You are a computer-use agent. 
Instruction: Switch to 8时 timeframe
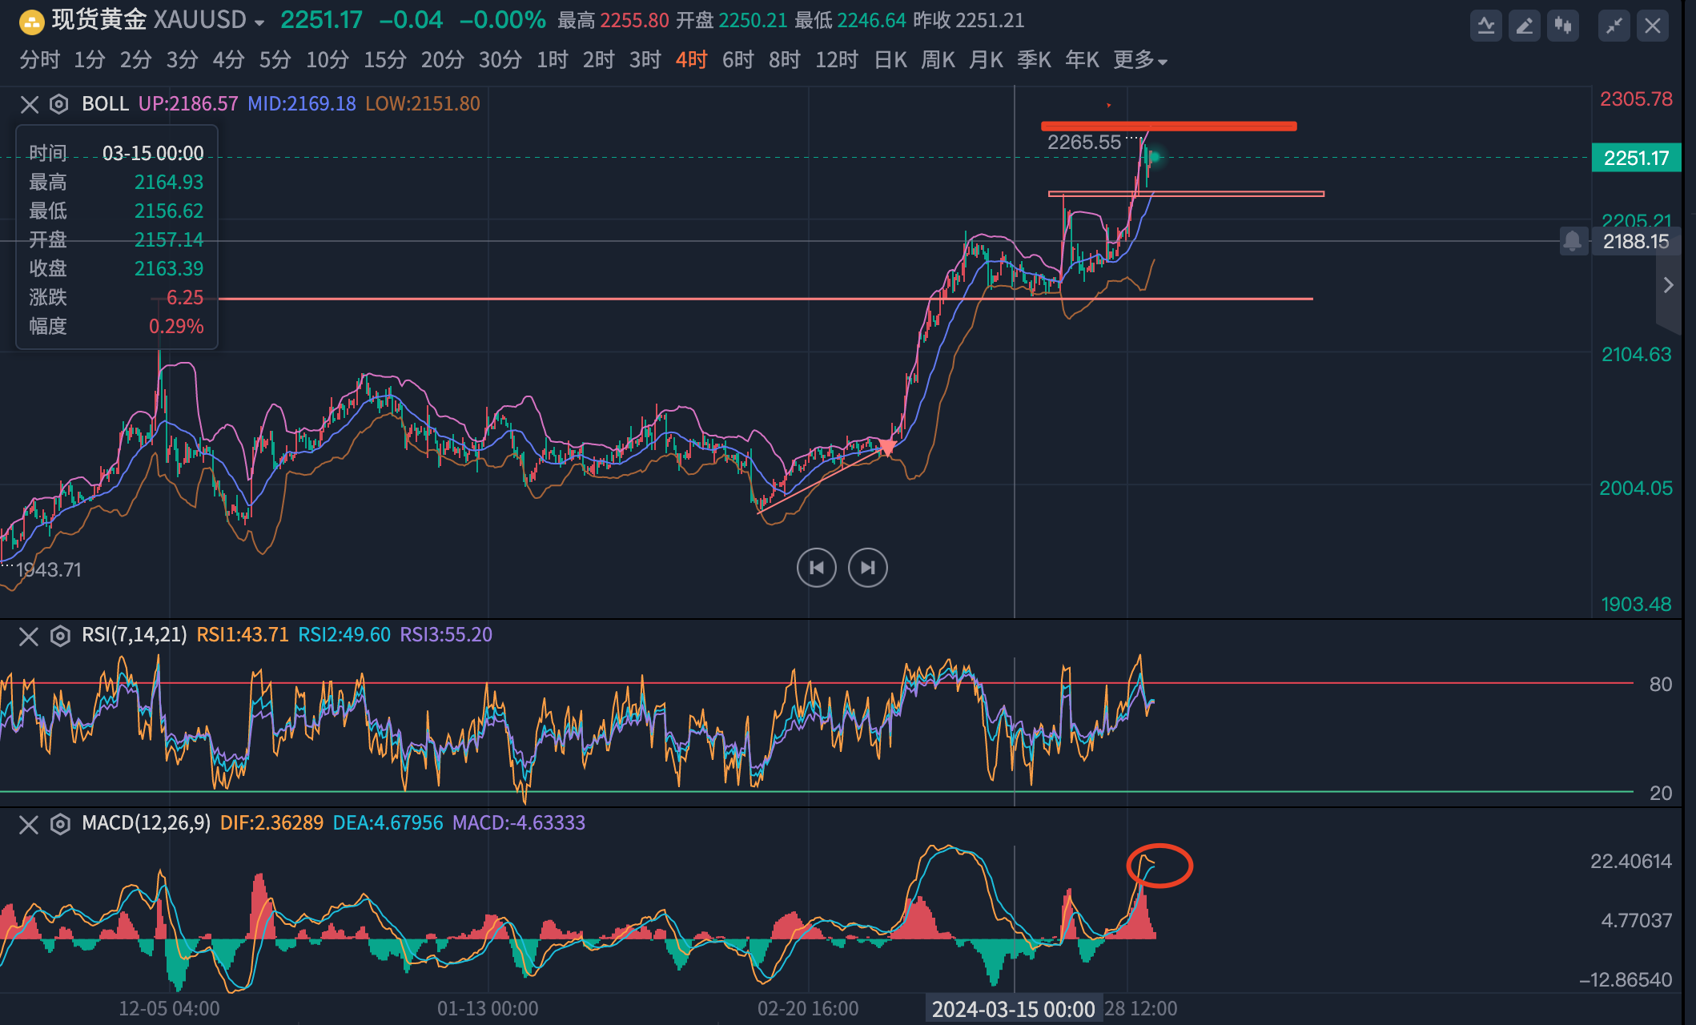[x=785, y=60]
